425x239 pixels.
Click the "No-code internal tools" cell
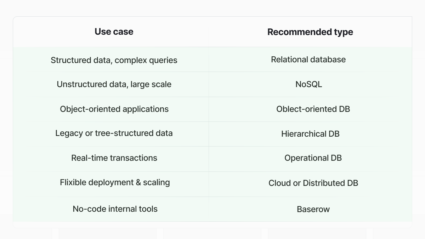115,209
